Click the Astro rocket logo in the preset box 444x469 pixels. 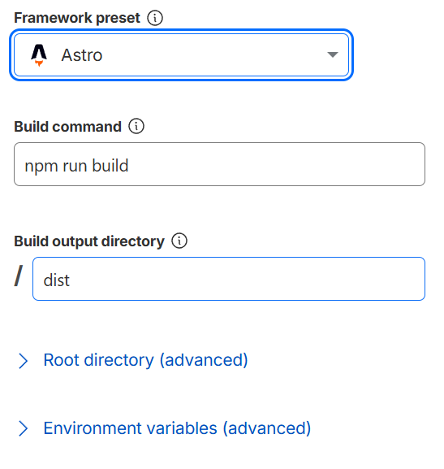pyautogui.click(x=39, y=55)
